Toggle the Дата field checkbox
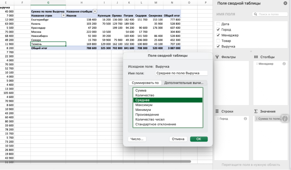 (x=218, y=24)
